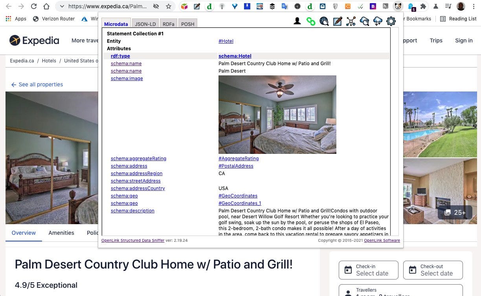Click the Structured Data Sniffer dog extension icon

tap(398, 6)
